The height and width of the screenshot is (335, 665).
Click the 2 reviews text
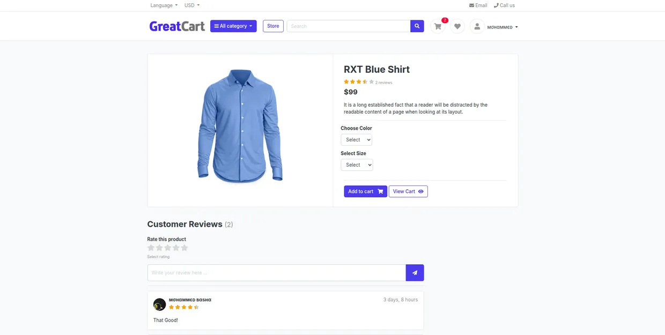[x=384, y=83]
